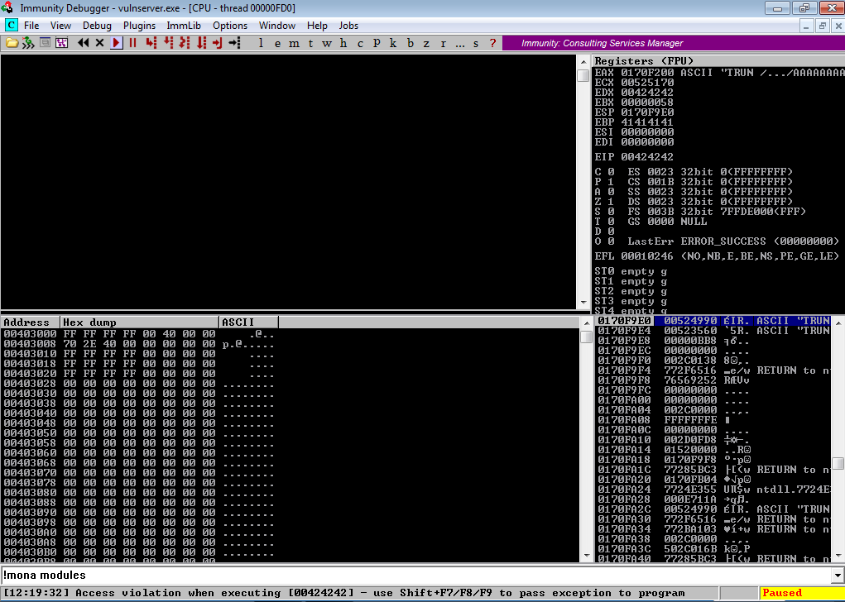Image resolution: width=845 pixels, height=602 pixels.
Task: Click the Paused status indicator
Action: [x=802, y=593]
